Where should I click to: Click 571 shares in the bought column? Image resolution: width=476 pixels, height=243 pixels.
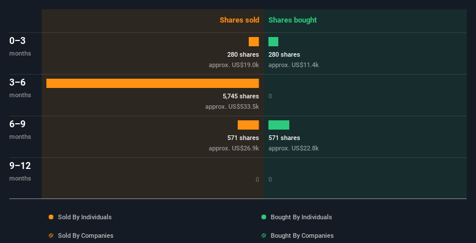[x=284, y=138]
